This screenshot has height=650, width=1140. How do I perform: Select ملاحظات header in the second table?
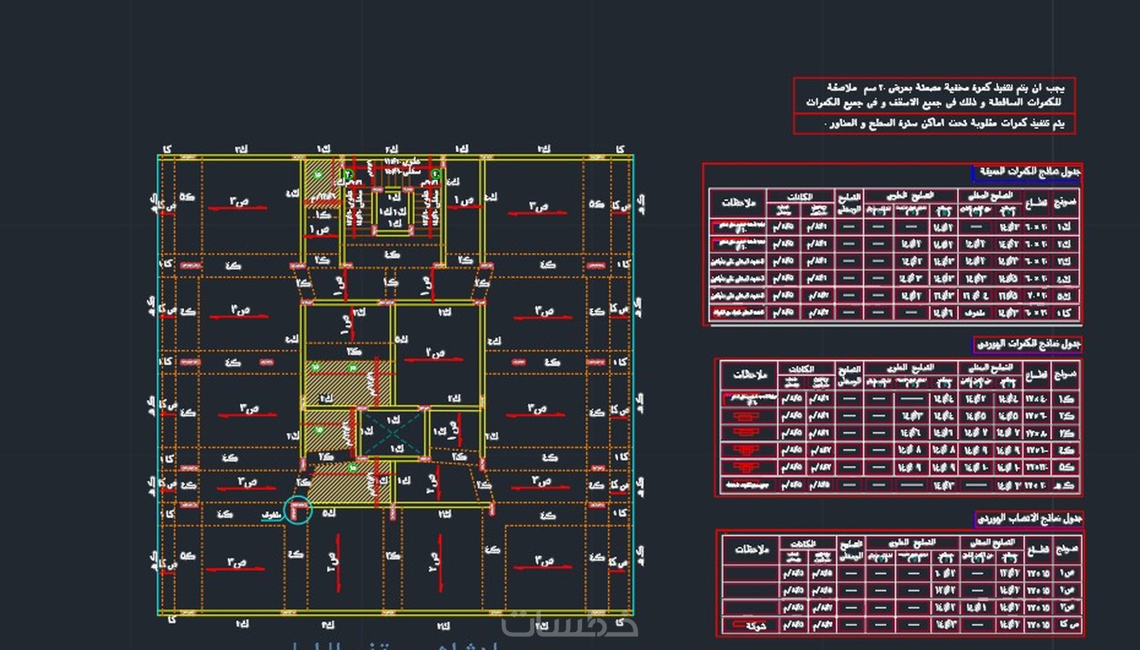click(750, 375)
